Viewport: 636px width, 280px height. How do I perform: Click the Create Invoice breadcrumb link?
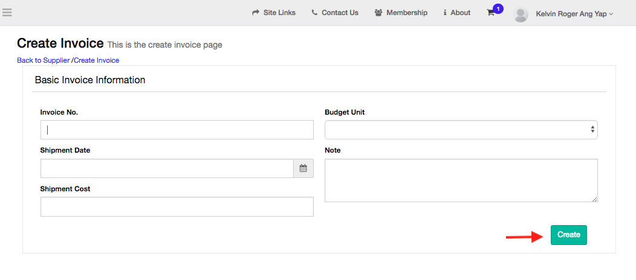pos(96,60)
